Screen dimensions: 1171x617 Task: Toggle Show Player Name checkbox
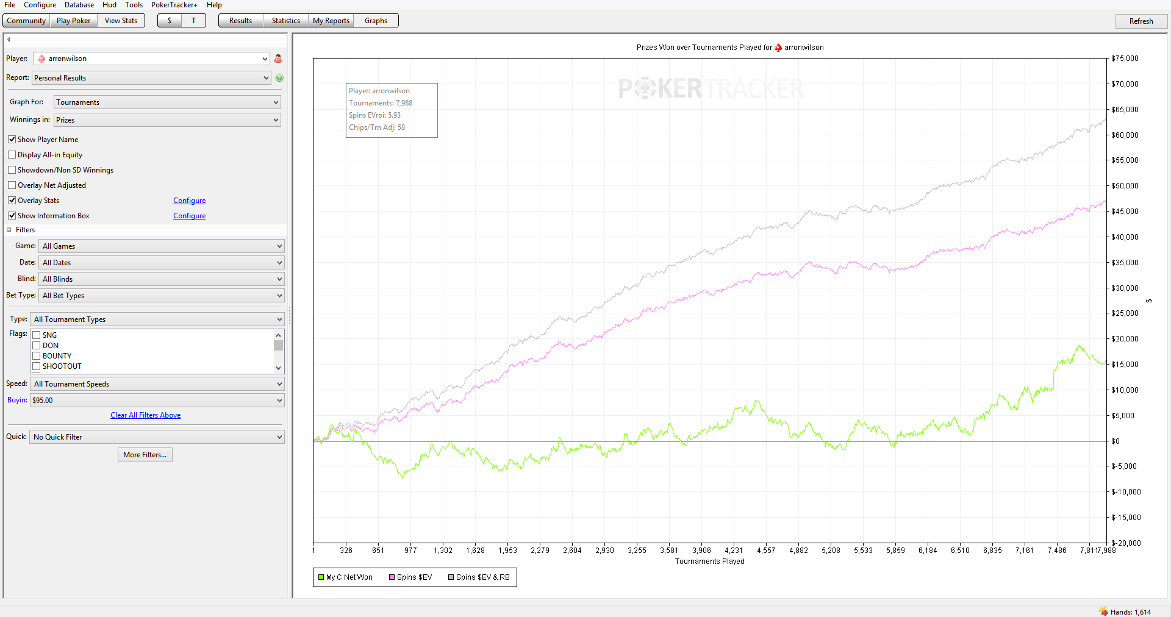[12, 140]
